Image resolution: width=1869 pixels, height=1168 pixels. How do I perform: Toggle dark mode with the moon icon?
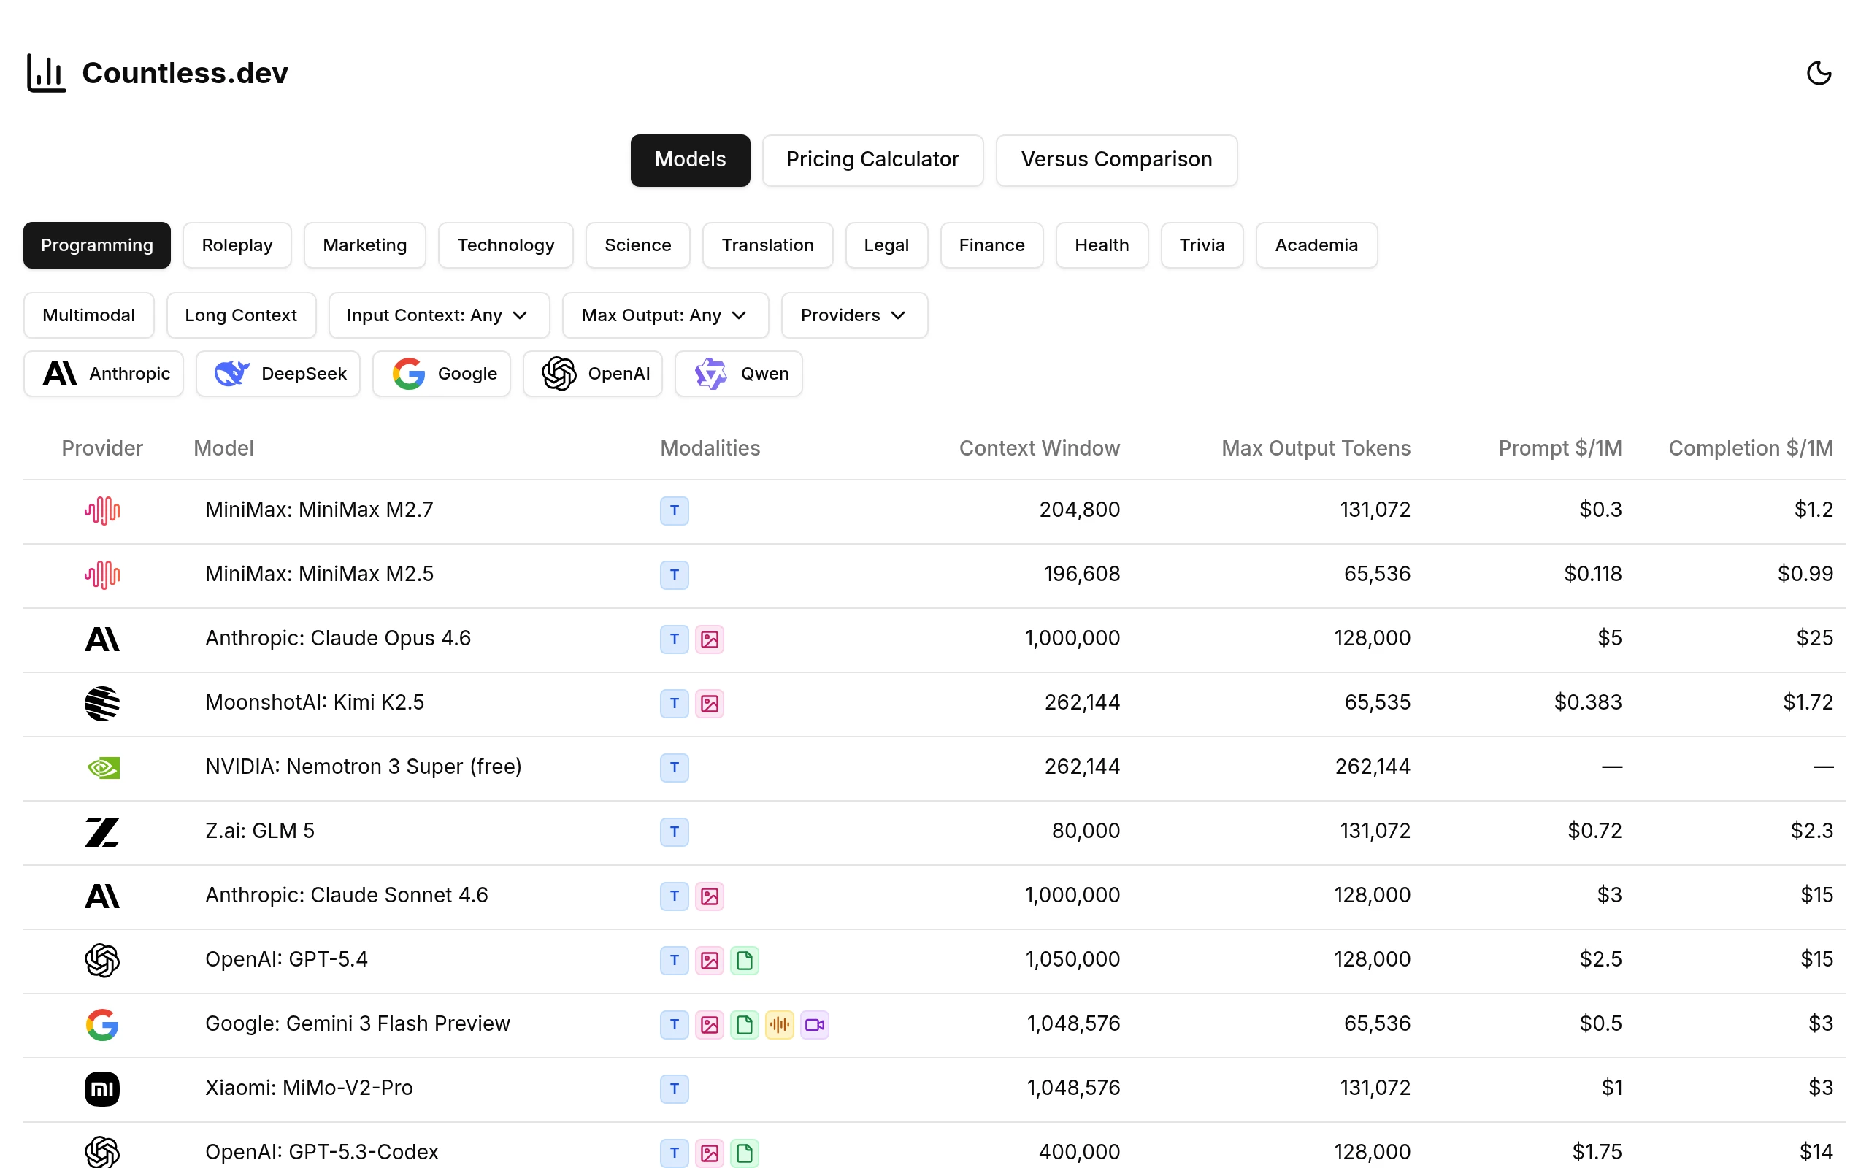[x=1819, y=74]
